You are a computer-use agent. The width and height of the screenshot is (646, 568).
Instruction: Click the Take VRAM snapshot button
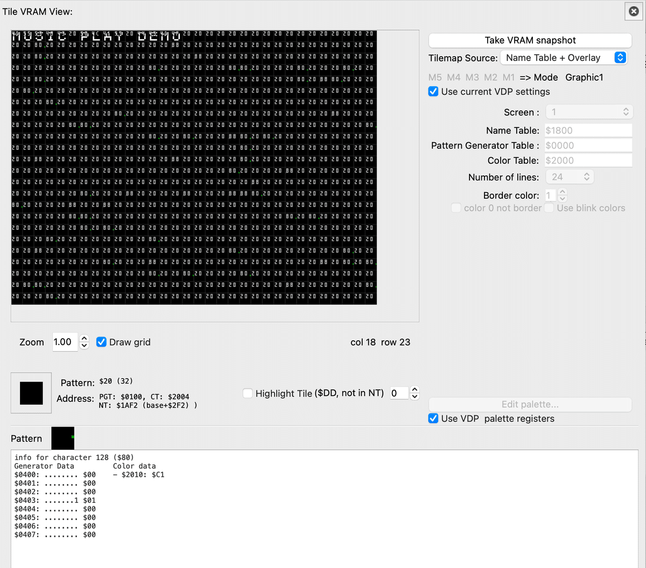(530, 40)
